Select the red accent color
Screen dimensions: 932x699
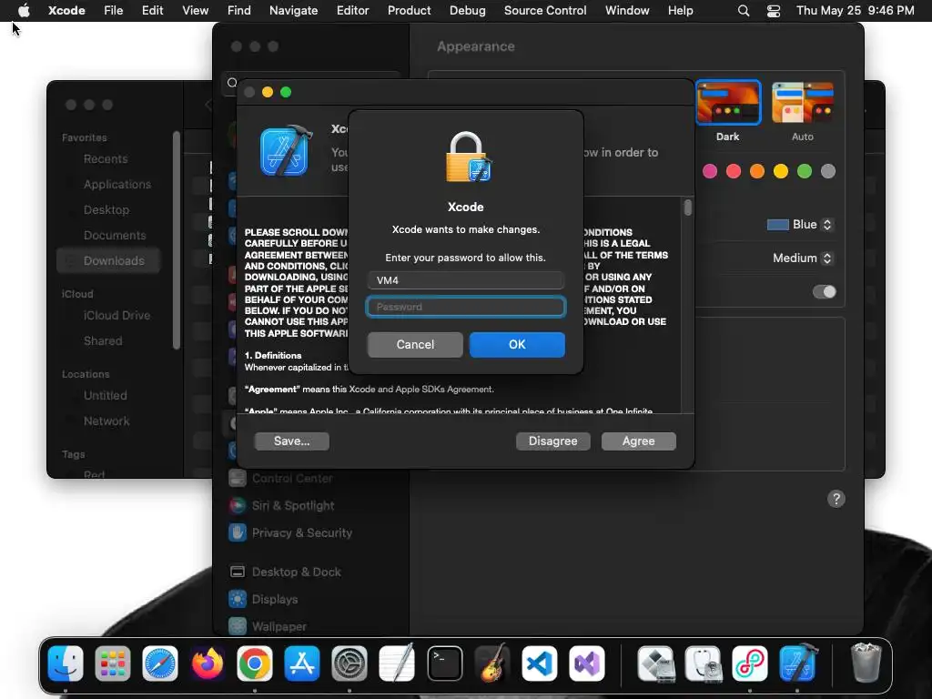coord(734,172)
